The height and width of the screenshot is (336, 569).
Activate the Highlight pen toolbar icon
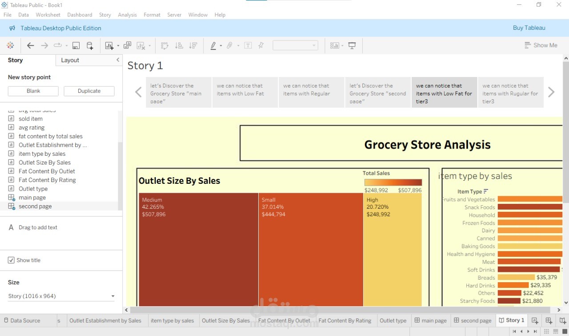[213, 45]
